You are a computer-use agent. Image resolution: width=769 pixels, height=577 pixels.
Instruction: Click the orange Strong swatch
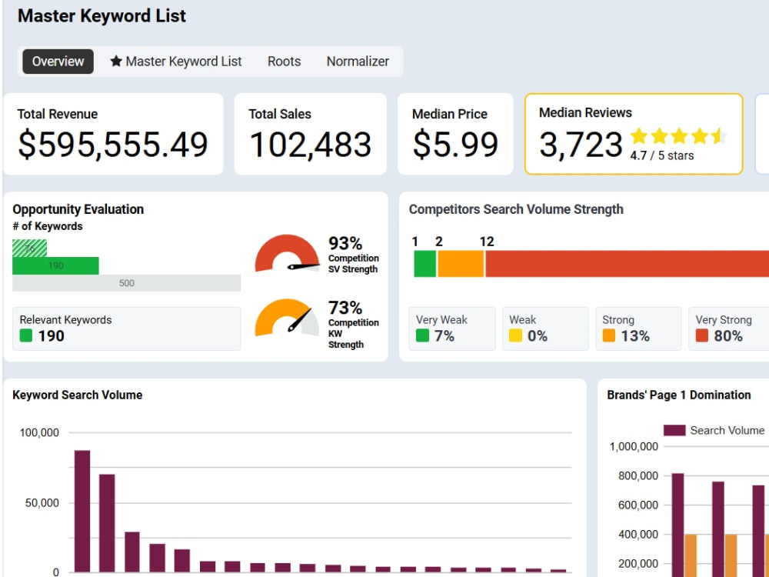(x=608, y=335)
